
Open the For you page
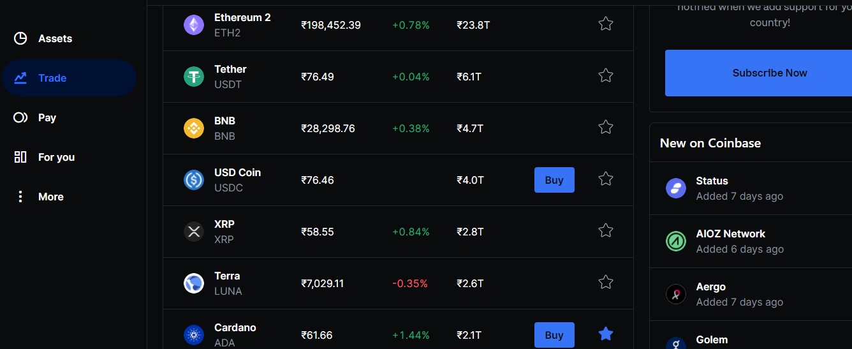55,157
